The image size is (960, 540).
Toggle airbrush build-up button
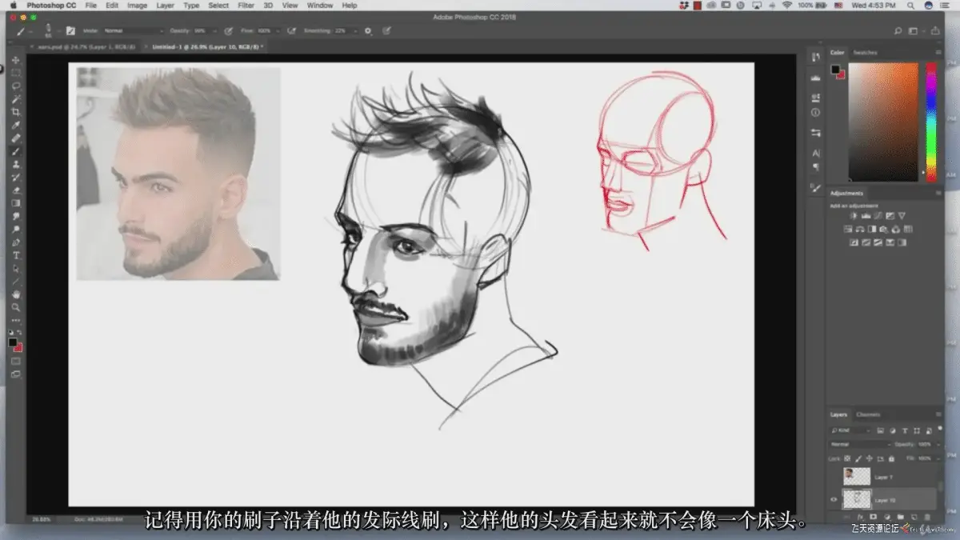[291, 31]
